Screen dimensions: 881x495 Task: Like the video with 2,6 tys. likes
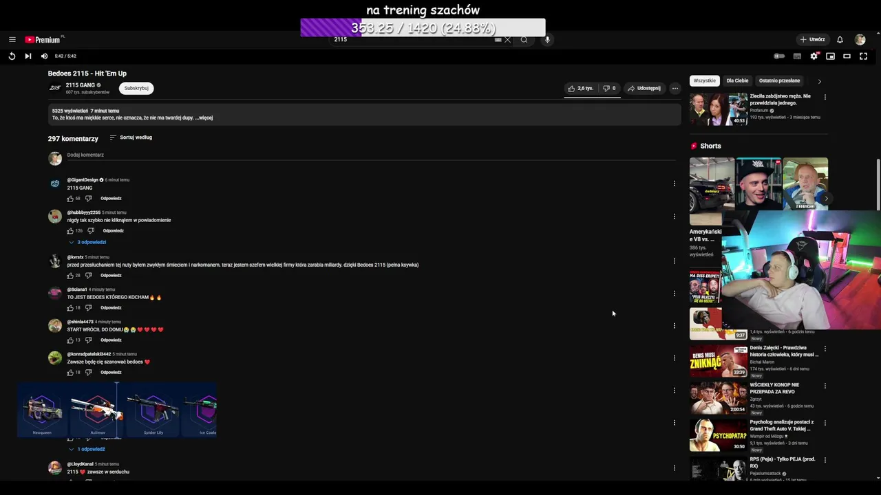pyautogui.click(x=581, y=88)
